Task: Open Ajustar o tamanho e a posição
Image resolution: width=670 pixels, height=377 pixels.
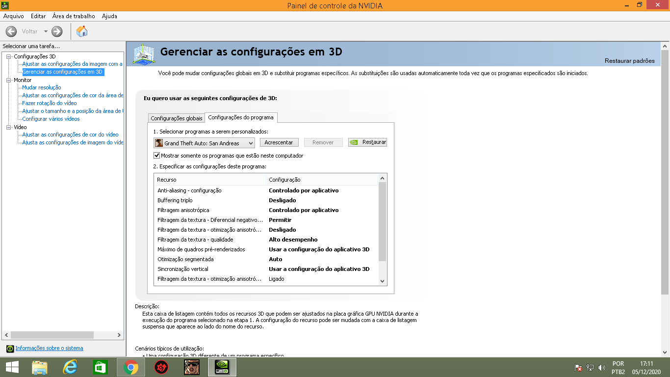Action: point(73,111)
